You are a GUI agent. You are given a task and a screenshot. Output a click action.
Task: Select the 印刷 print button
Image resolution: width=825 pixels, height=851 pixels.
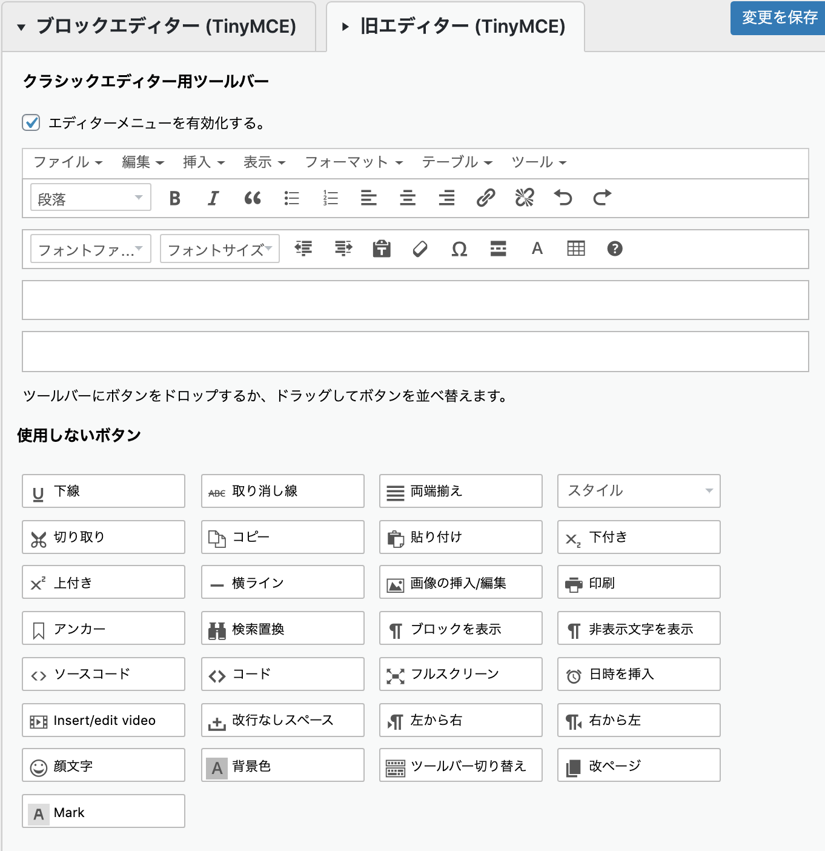click(x=639, y=582)
